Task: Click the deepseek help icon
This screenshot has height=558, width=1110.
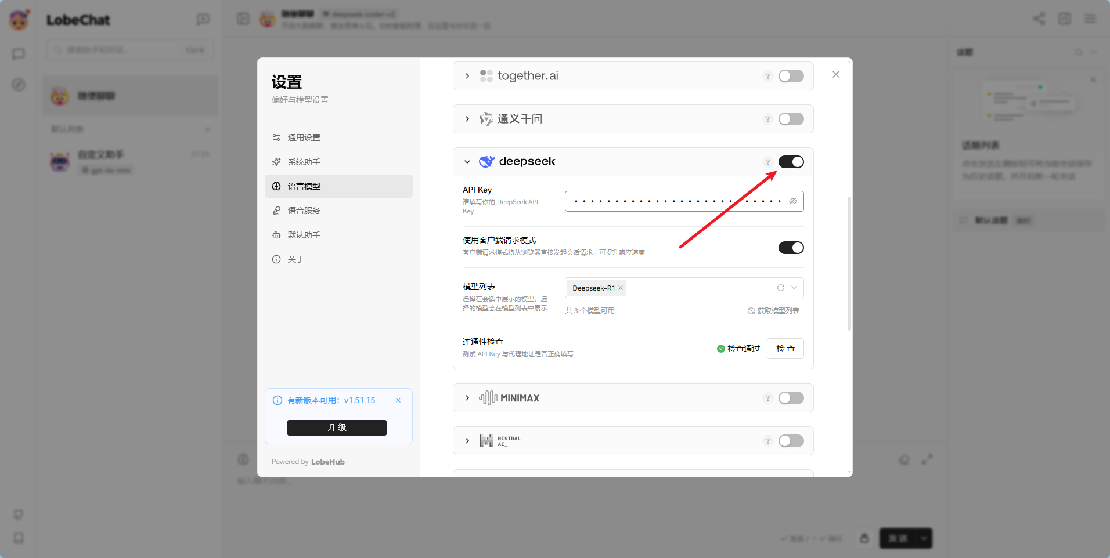Action: coord(767,162)
